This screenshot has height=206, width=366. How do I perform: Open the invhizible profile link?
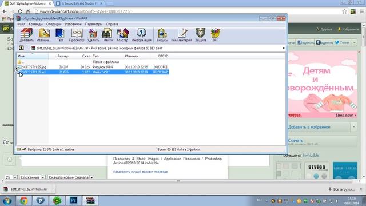[311, 155]
